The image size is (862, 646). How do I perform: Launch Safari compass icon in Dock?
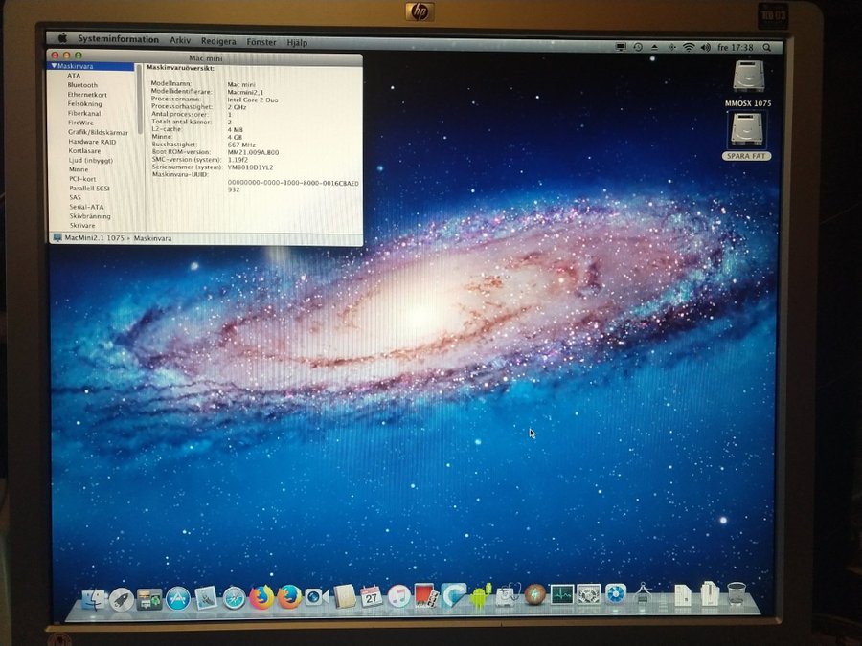234,598
